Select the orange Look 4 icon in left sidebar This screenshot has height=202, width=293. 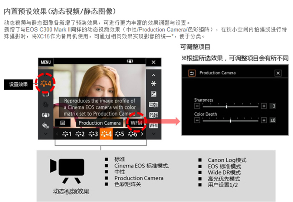click(x=46, y=83)
